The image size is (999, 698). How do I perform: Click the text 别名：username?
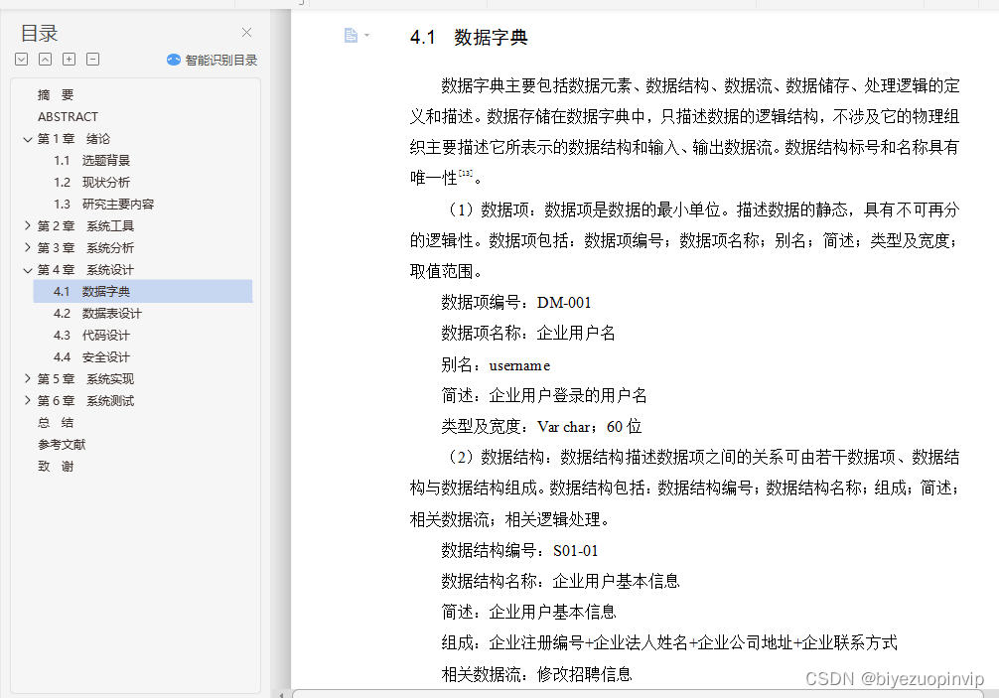click(x=496, y=365)
